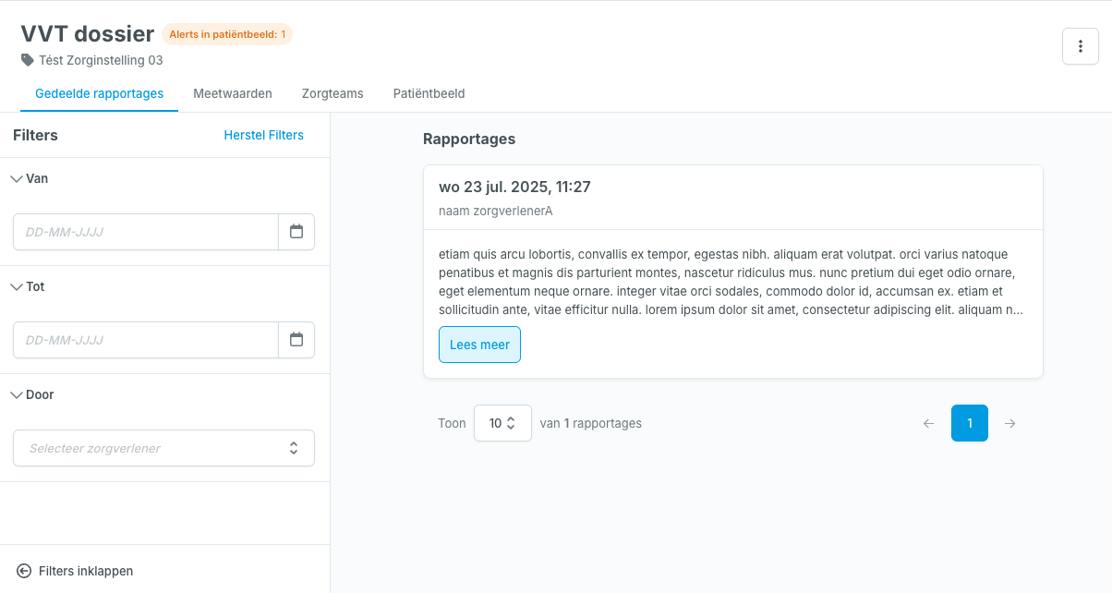Image resolution: width=1112 pixels, height=593 pixels.
Task: Switch to Patiëntbeeld tab
Action: [x=429, y=93]
